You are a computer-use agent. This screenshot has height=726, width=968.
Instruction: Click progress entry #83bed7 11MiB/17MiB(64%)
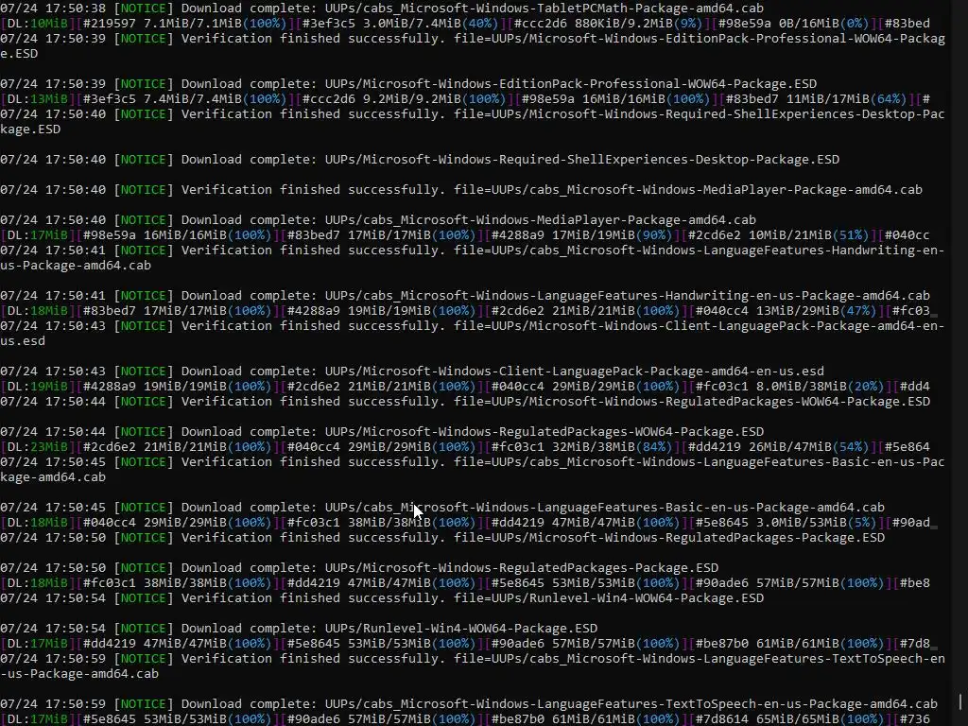pos(815,98)
